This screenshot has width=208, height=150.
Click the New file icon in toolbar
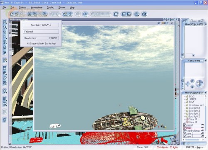point(12,14)
